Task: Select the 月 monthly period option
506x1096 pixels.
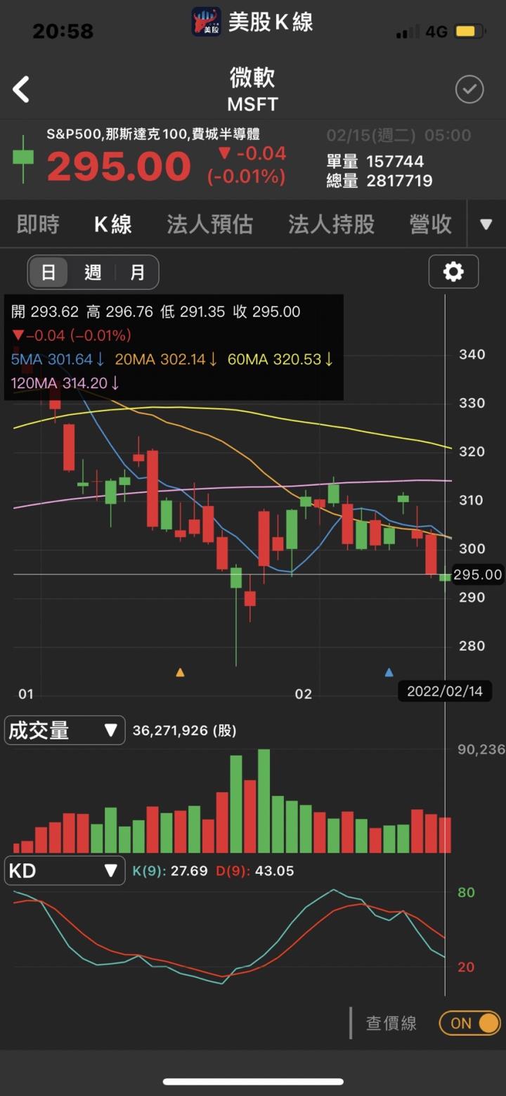Action: pyautogui.click(x=137, y=272)
